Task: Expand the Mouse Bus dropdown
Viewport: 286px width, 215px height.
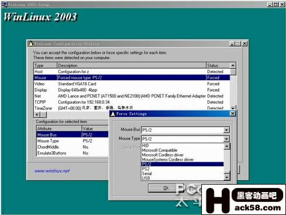Action: [x=227, y=130]
